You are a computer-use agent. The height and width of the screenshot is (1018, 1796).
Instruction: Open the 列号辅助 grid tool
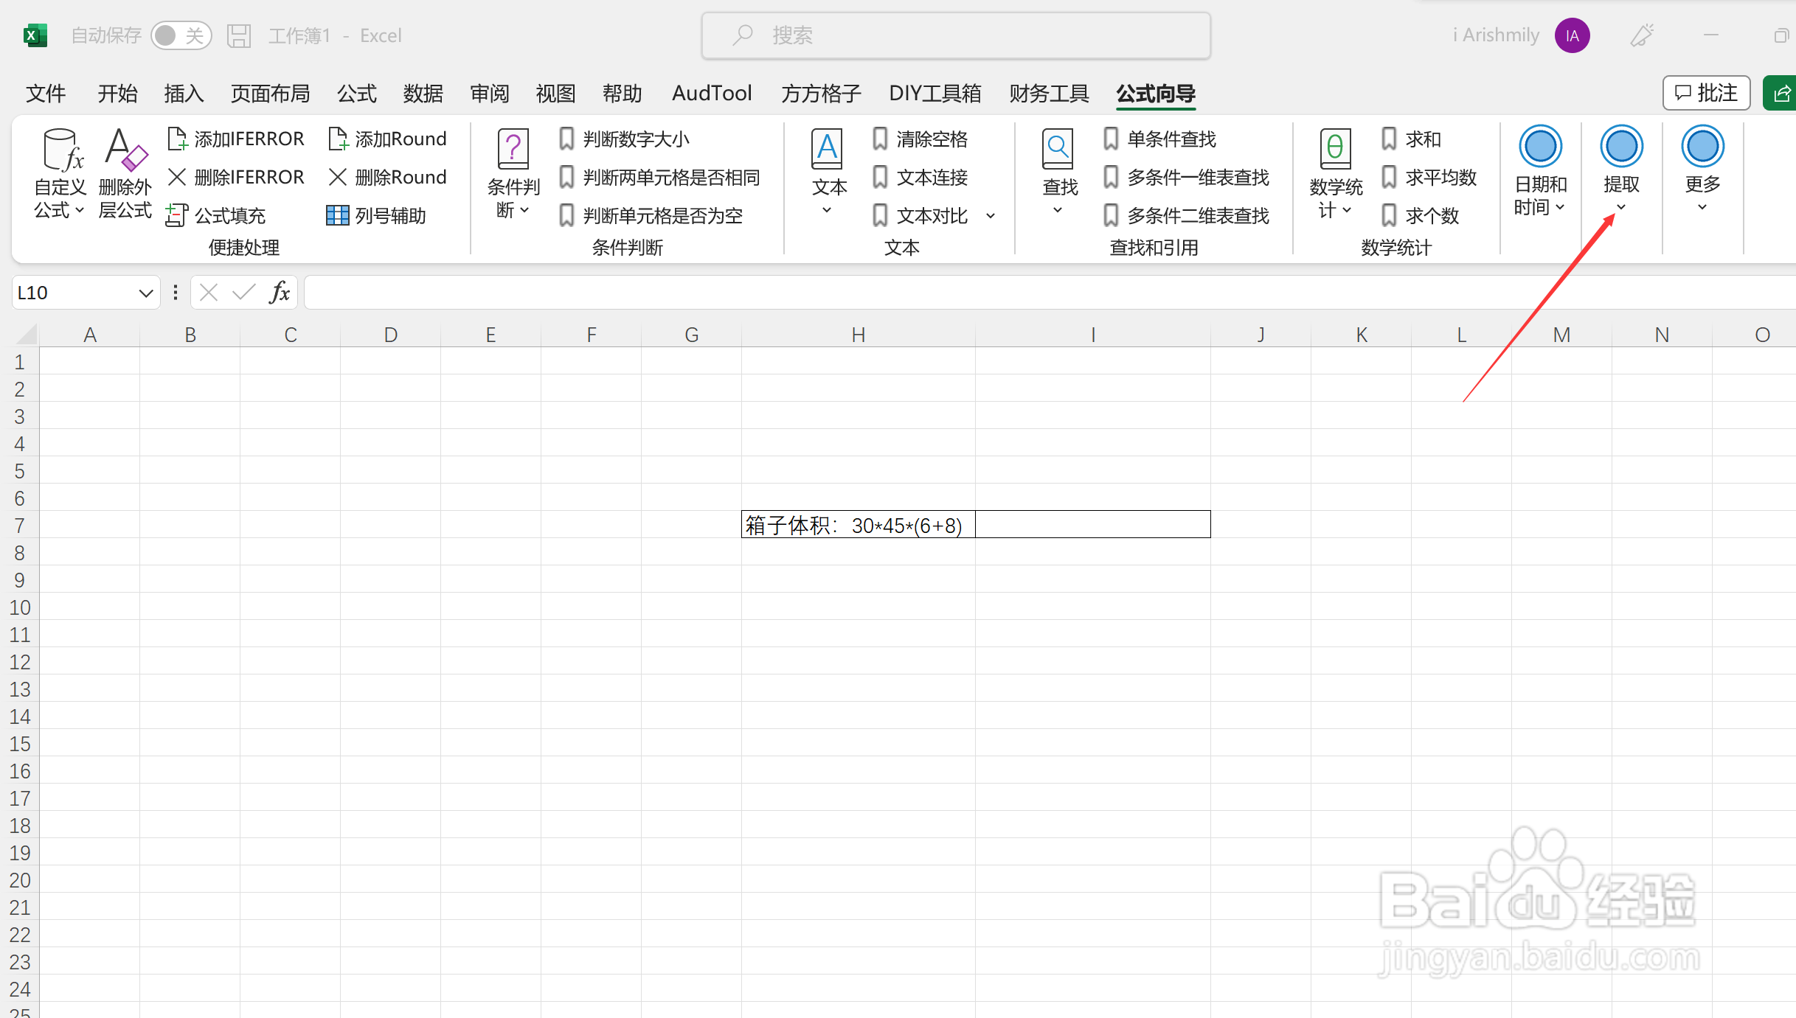pos(377,215)
